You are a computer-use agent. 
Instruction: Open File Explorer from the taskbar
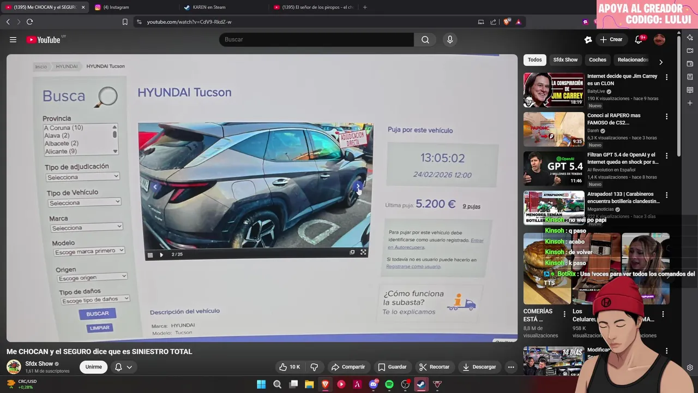tap(309, 384)
